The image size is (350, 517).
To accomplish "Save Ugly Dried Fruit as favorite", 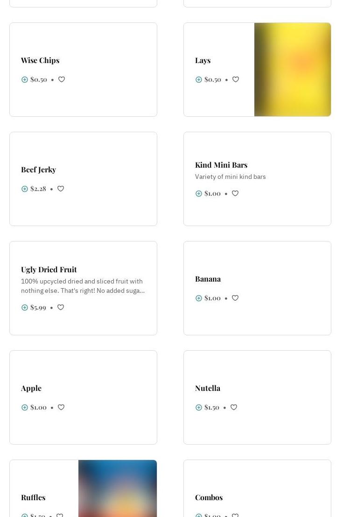I will pos(61,307).
